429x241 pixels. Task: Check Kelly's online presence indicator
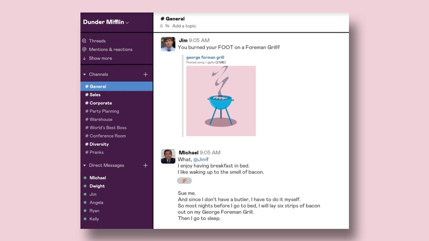(x=85, y=219)
